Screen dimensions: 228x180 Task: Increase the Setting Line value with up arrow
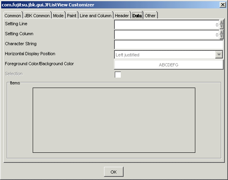coord(221,22)
